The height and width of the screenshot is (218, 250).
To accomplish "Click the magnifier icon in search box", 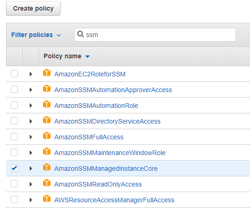I will [81, 34].
